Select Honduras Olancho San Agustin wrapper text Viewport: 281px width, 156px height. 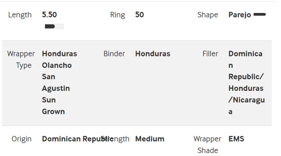coord(59,71)
